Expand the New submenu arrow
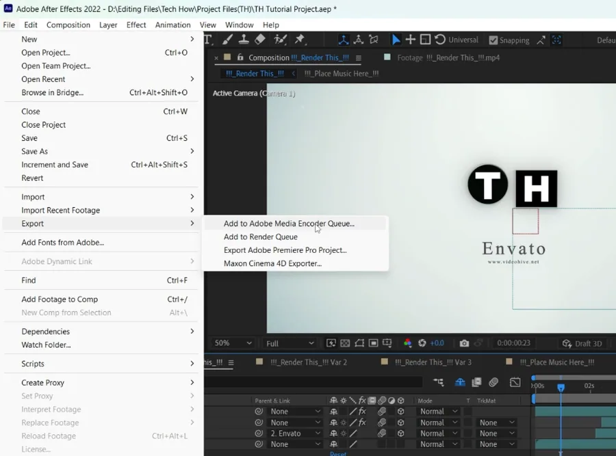This screenshot has width=616, height=456. click(x=192, y=39)
